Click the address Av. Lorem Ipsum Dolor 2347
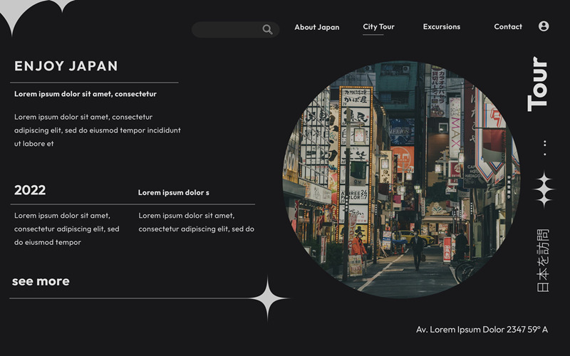Screen dimensions: 570x356 tap(482, 330)
